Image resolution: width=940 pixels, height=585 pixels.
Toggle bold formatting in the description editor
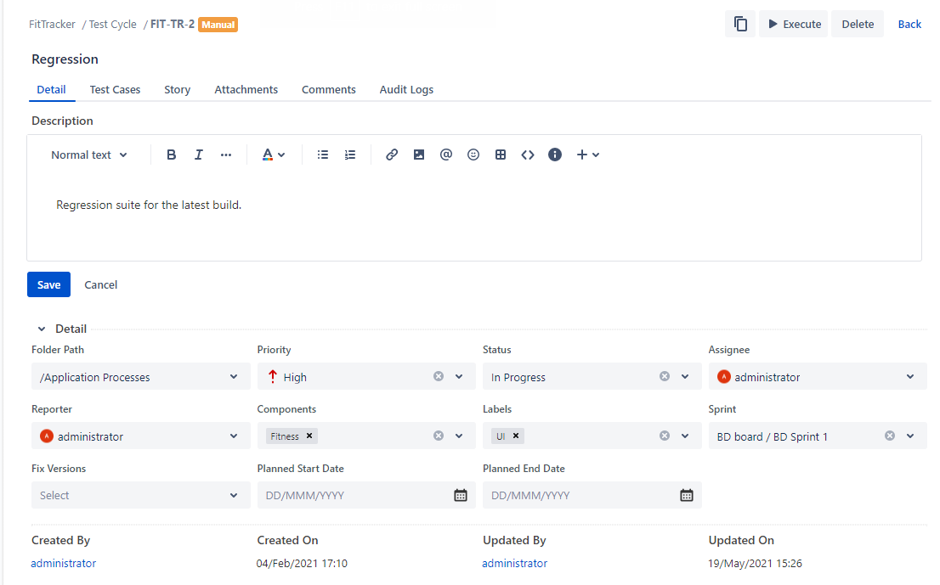coord(171,154)
